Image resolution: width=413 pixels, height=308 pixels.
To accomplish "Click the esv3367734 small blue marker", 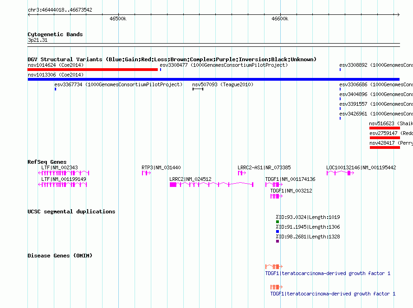I will [x=55, y=89].
